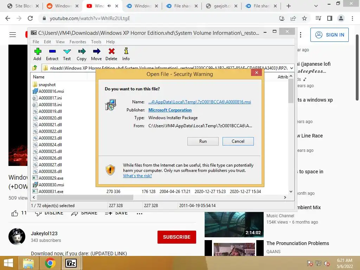Click the share page icon in Chrome
Screen dimensions: 360x270
[293, 18]
